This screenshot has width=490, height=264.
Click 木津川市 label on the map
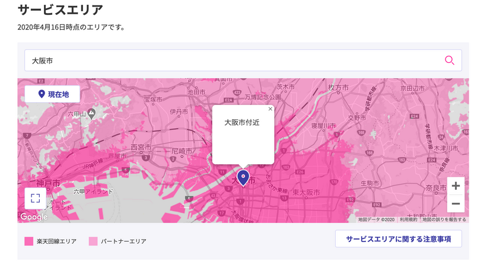click(446, 148)
